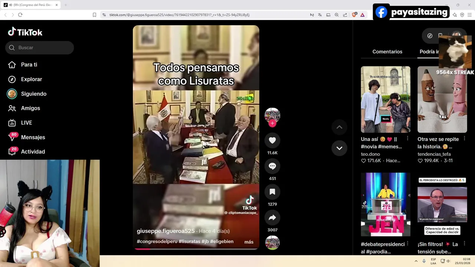Open browser main hamburger menu
Image resolution: width=475 pixels, height=267 pixels.
click(469, 15)
